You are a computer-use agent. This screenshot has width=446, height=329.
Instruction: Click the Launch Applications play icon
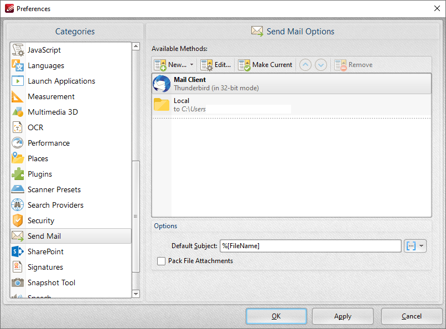[x=18, y=81]
